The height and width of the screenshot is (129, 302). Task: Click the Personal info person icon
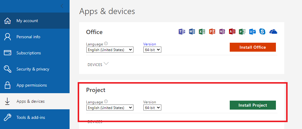pos(7,37)
